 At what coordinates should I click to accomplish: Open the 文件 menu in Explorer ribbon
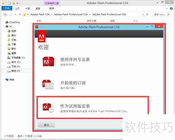7,8
